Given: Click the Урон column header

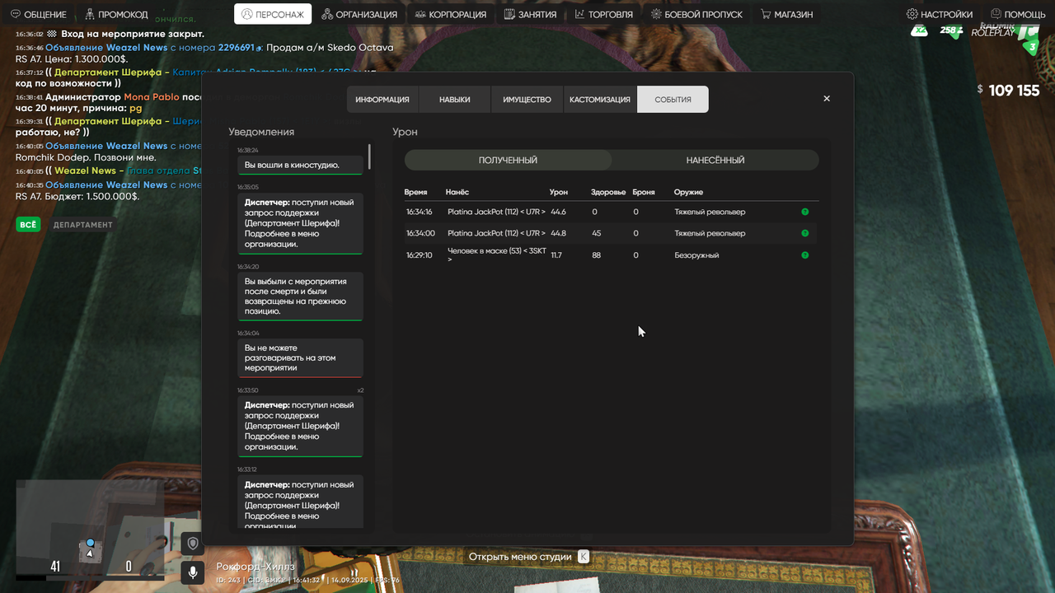Looking at the screenshot, I should [559, 192].
